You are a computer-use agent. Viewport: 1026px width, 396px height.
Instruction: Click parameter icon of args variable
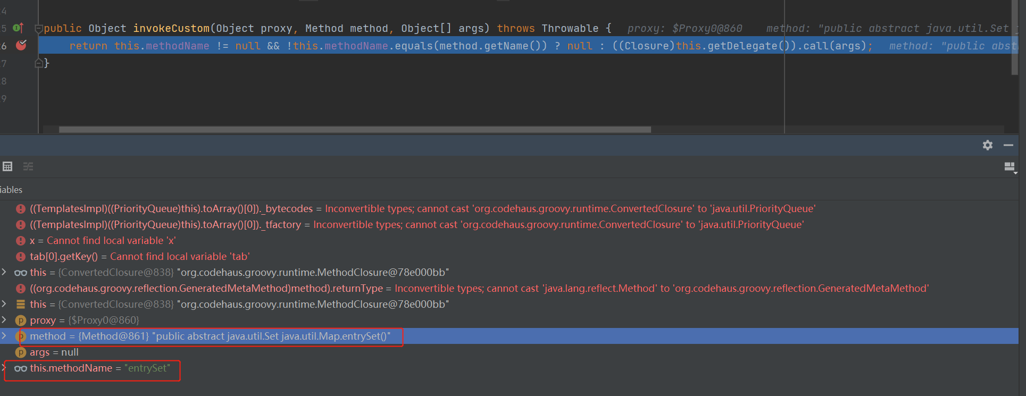[x=21, y=352]
